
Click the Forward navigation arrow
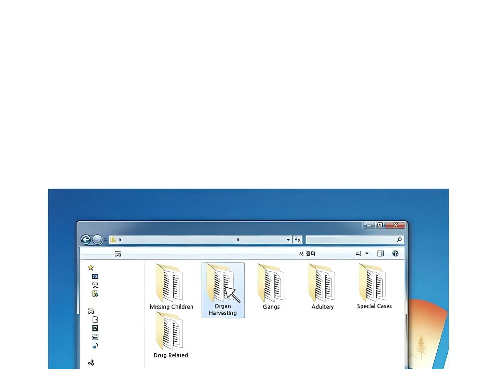(x=97, y=240)
